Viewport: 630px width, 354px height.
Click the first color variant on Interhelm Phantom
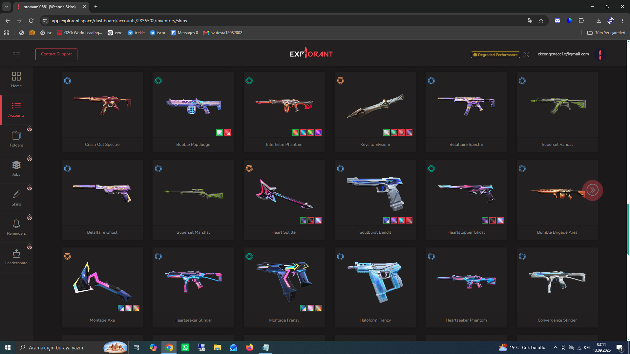[295, 132]
